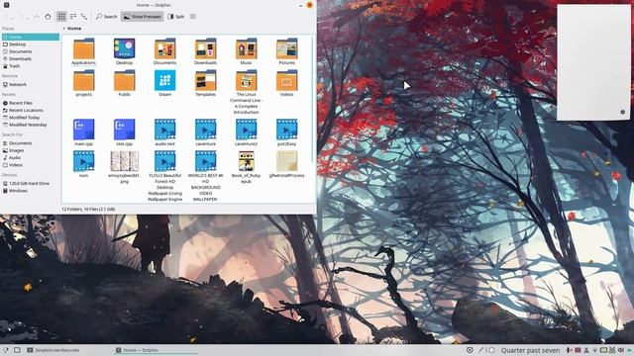Select the Steam icon
Viewport: 634px width, 356px height.
pyautogui.click(x=165, y=80)
